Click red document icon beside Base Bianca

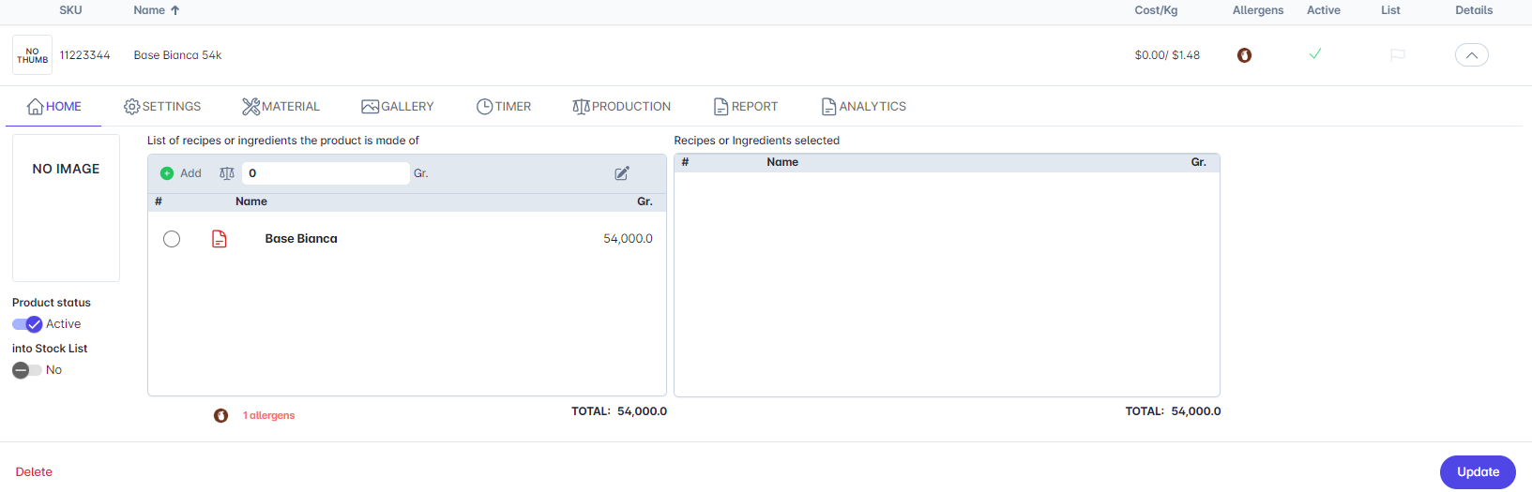point(220,239)
